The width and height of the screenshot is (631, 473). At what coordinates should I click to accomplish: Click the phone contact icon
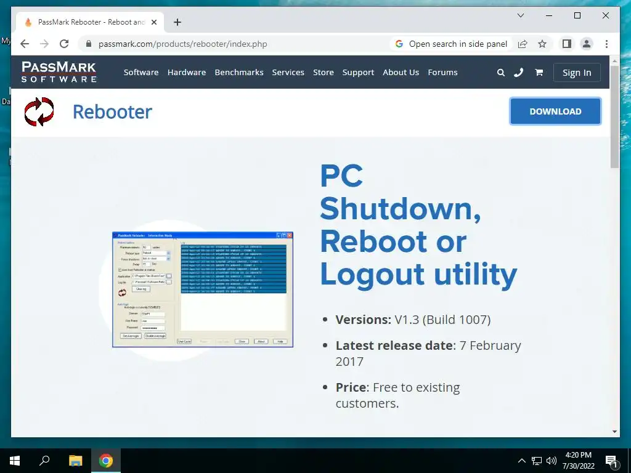coord(519,73)
